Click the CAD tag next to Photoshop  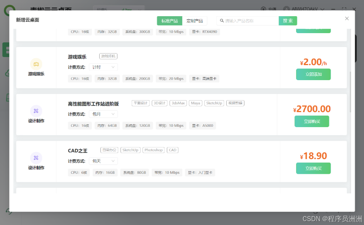pyautogui.click(x=173, y=150)
